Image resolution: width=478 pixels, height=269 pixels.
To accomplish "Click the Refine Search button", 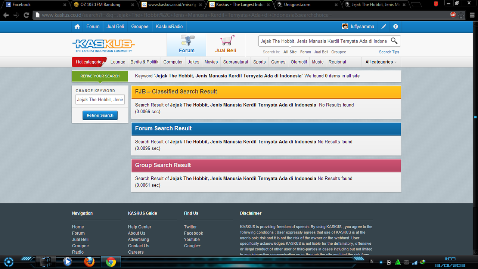I will coord(100,115).
